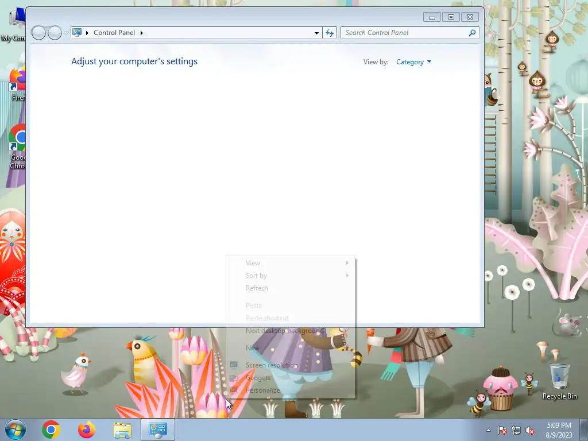The width and height of the screenshot is (588, 441).
Task: Click the Control Panel address bar icon
Action: [77, 33]
